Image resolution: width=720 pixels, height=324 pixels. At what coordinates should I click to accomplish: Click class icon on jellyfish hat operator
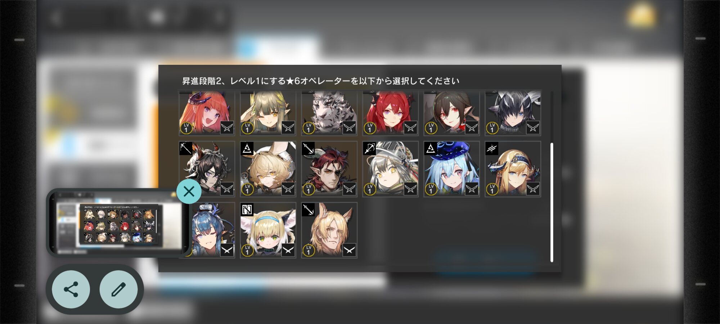tap(431, 148)
